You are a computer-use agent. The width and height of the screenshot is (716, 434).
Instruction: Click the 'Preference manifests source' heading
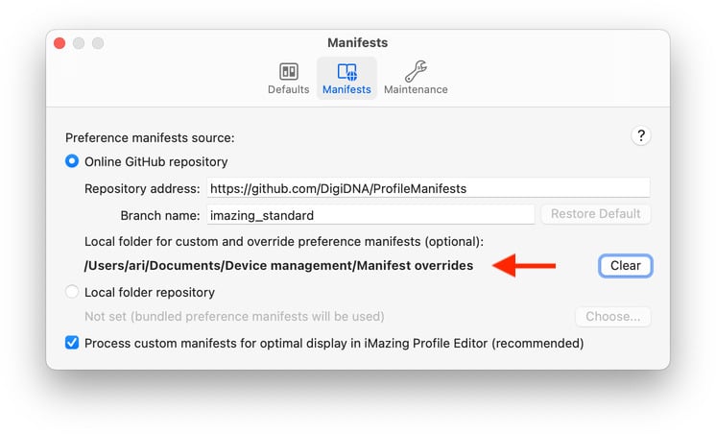(149, 137)
